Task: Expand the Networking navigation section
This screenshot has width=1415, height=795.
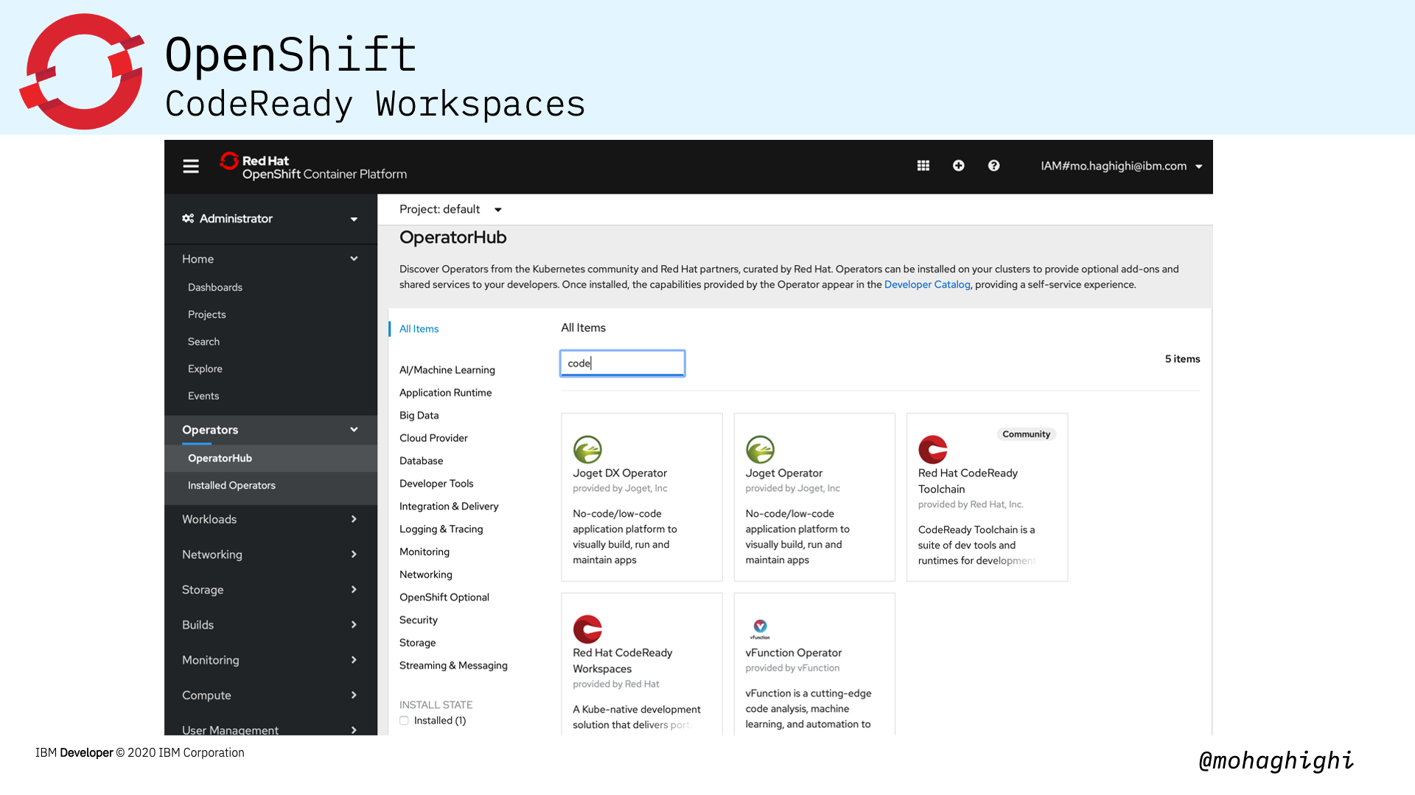Action: click(270, 554)
